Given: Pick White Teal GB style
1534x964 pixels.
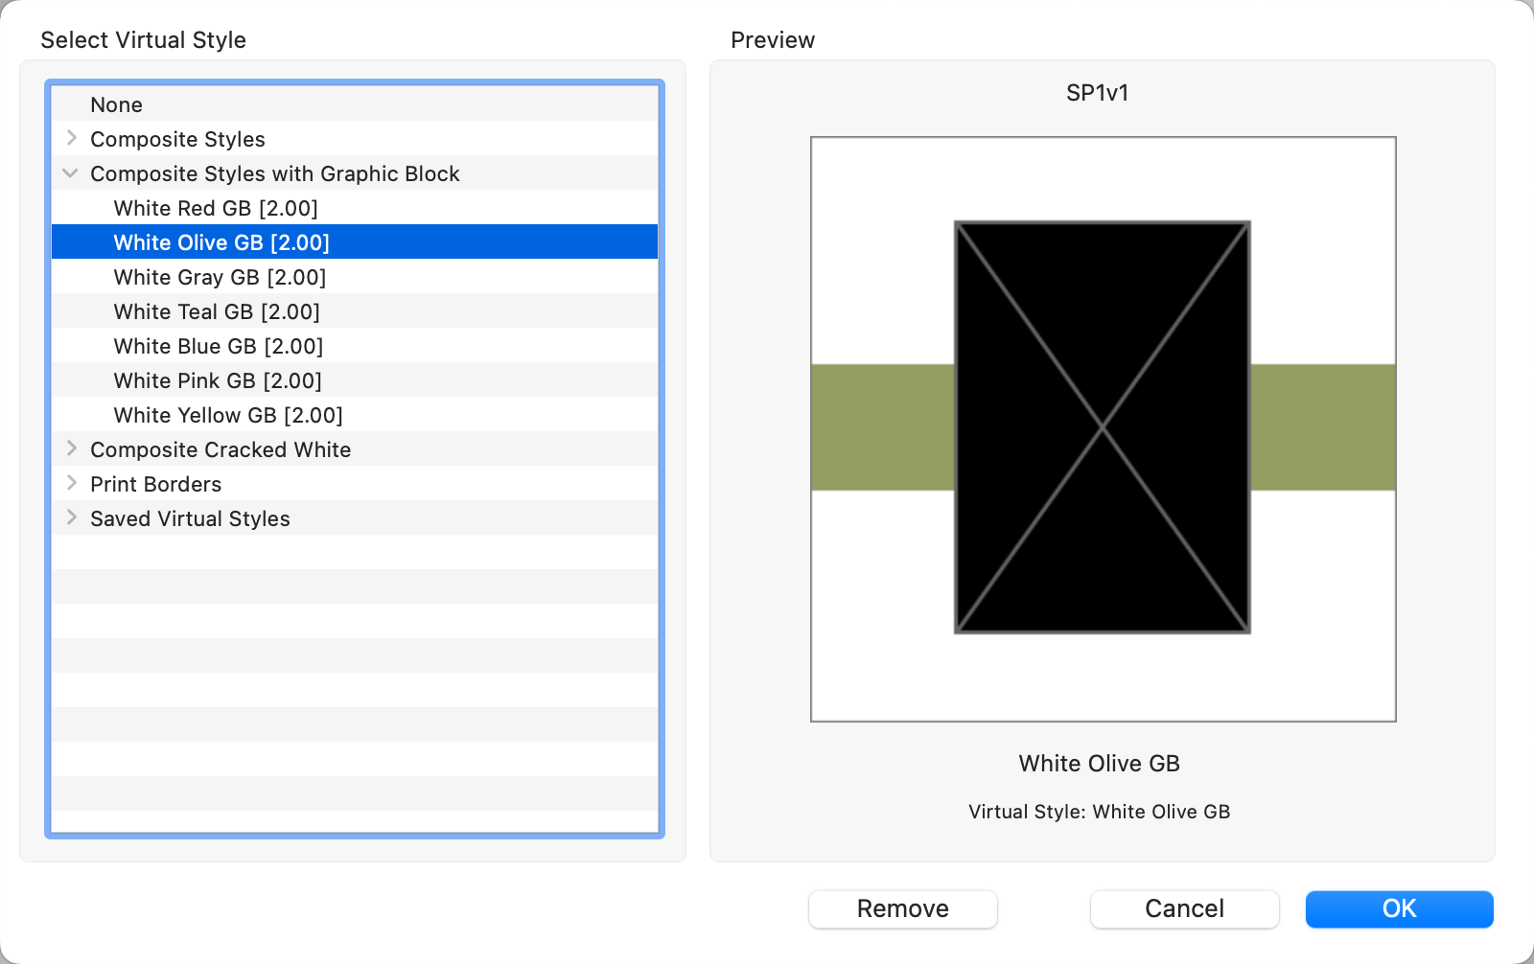Looking at the screenshot, I should click(x=216, y=311).
